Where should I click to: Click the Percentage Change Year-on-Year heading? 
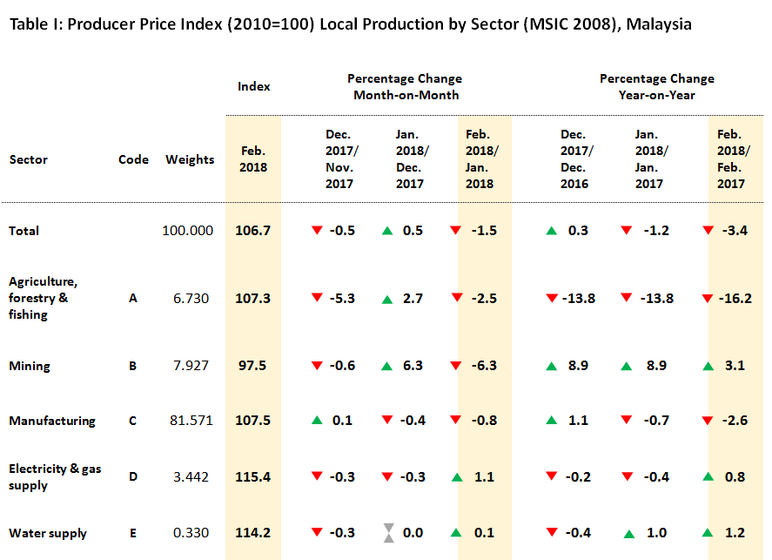point(656,87)
